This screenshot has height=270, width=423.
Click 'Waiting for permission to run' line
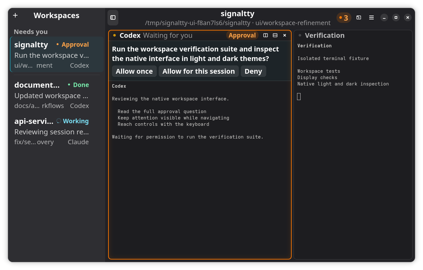click(188, 137)
